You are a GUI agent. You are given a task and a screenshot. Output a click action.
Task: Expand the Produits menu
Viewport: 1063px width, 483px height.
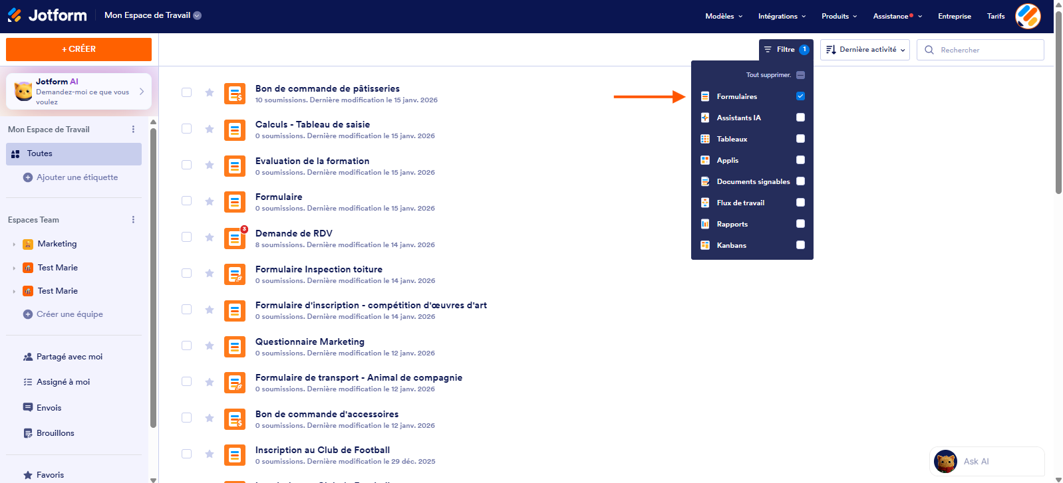tap(839, 16)
